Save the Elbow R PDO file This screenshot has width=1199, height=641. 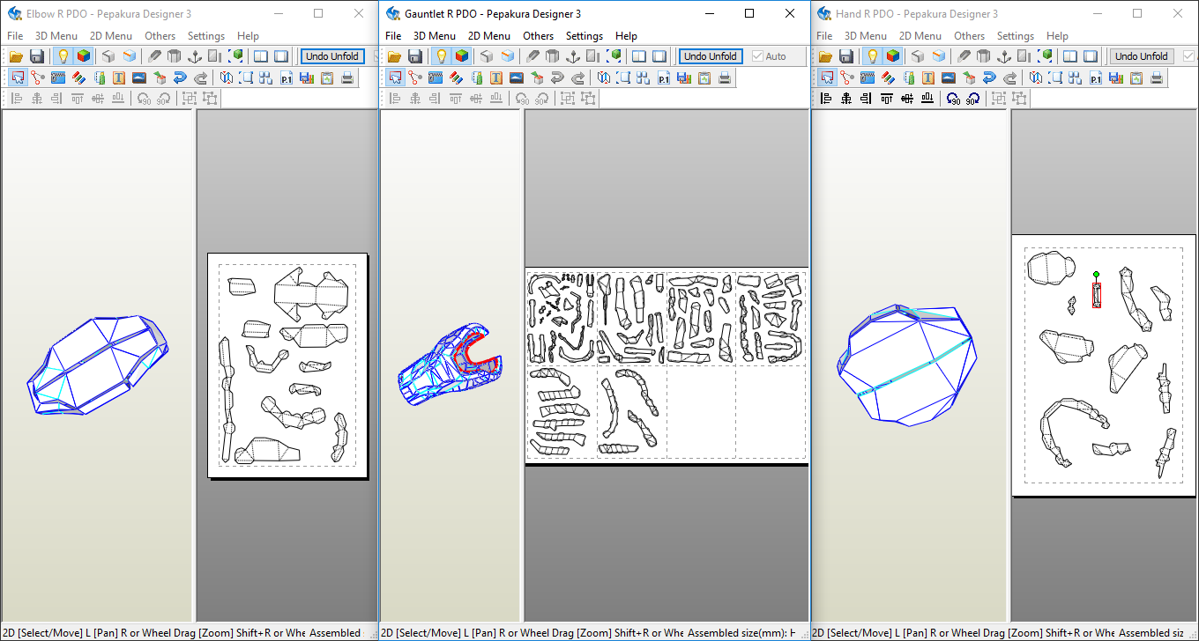click(x=36, y=56)
